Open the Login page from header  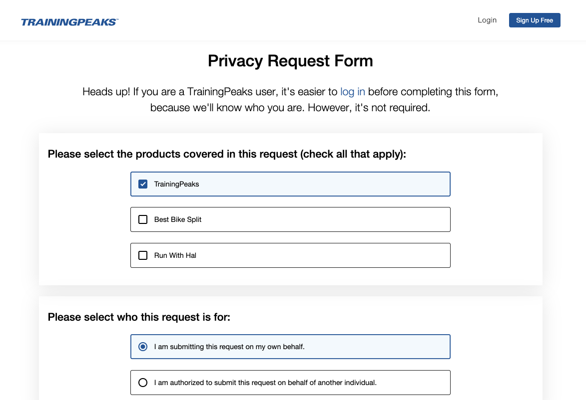point(487,20)
